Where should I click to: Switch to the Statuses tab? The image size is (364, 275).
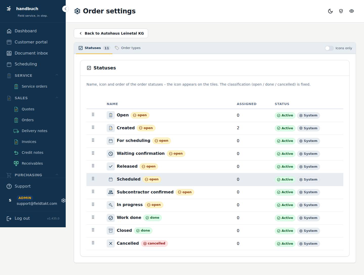[x=95, y=48]
